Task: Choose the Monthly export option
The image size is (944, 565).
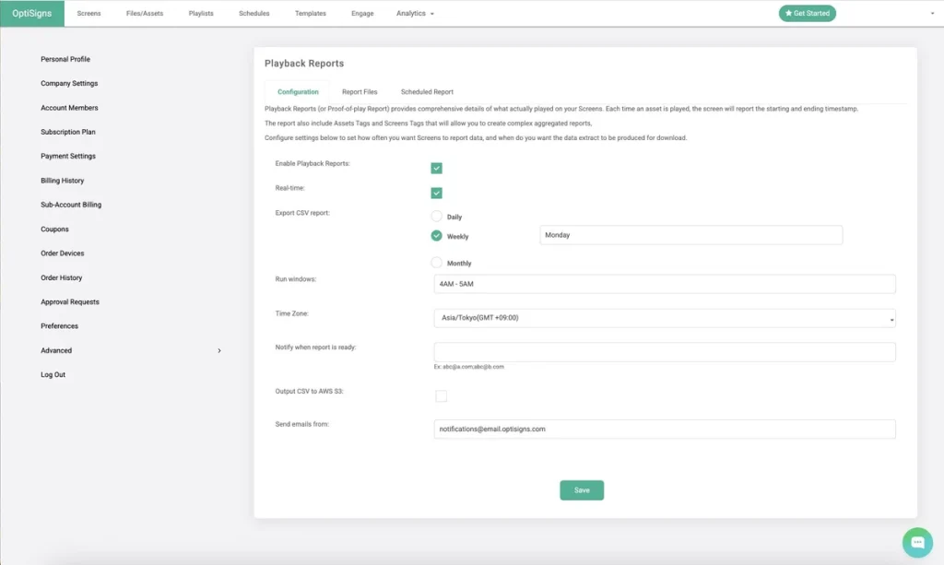Action: [437, 263]
